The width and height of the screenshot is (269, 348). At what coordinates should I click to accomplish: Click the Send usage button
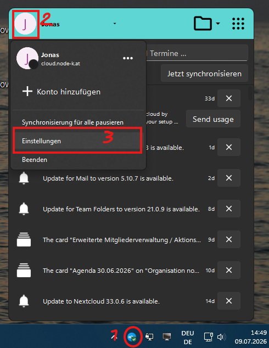click(x=213, y=119)
